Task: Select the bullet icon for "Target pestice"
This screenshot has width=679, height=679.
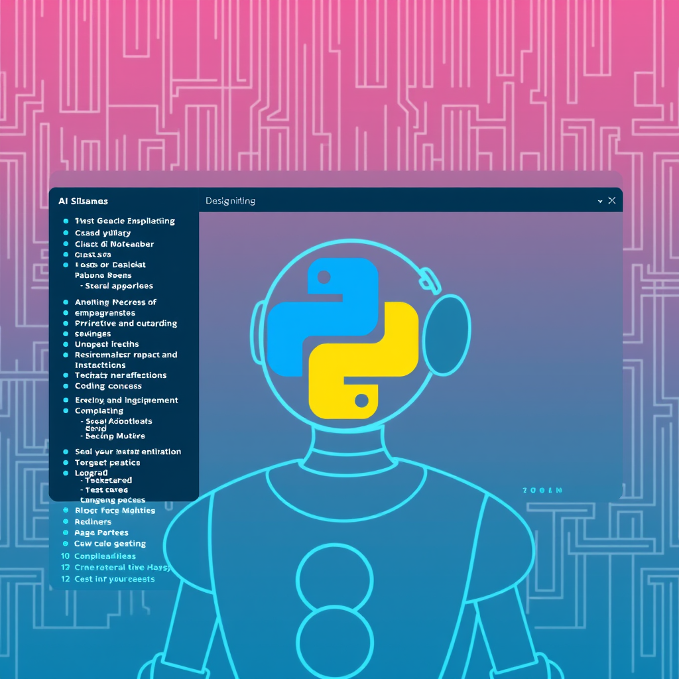Action: click(x=66, y=462)
